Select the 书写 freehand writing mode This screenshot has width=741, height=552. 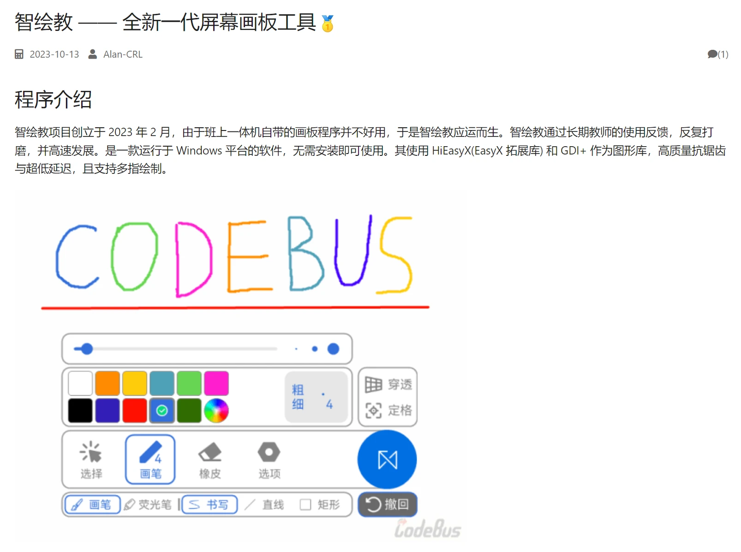coord(210,505)
